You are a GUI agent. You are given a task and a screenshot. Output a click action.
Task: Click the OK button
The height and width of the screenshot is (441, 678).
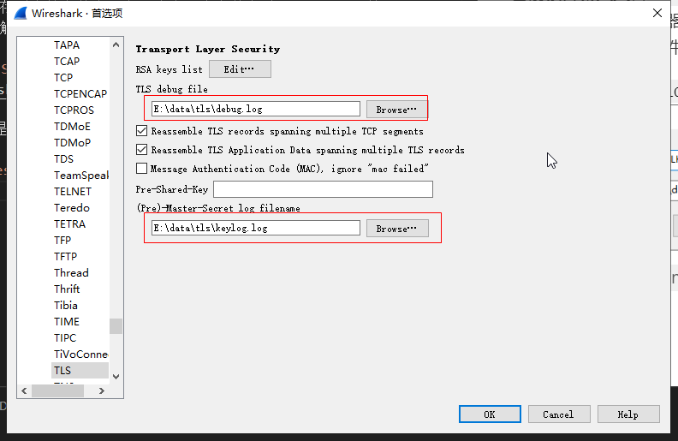tap(490, 414)
